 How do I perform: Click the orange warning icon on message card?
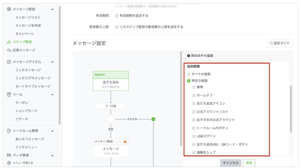[x=125, y=141]
